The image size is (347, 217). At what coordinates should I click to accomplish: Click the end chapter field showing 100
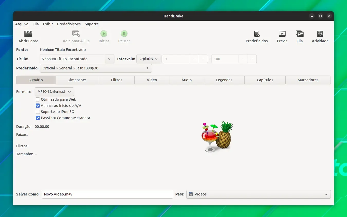click(225, 59)
